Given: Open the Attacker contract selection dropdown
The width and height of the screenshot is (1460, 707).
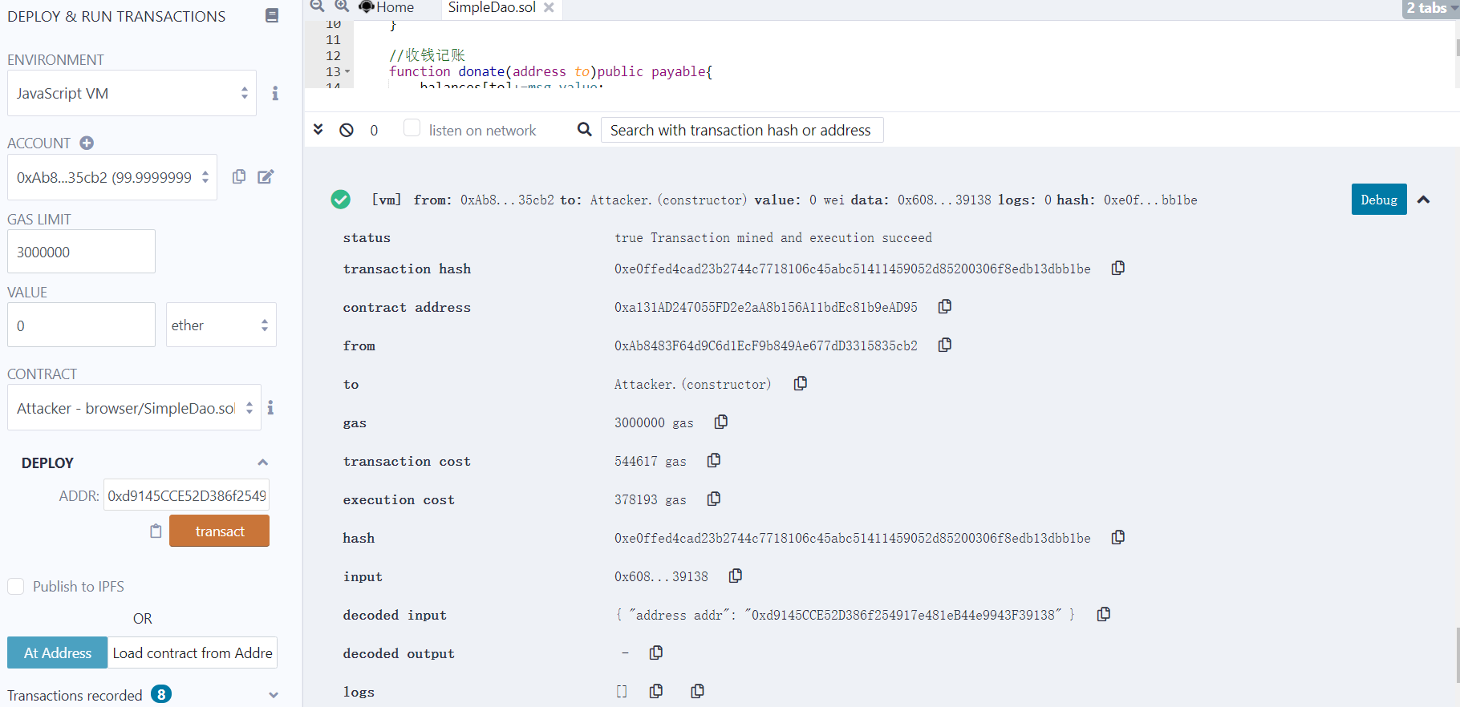Looking at the screenshot, I should 134,408.
